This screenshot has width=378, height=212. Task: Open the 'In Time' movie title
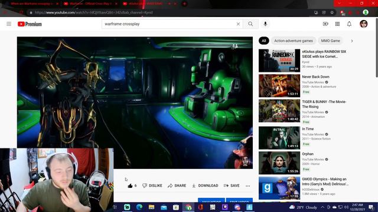tap(308, 129)
